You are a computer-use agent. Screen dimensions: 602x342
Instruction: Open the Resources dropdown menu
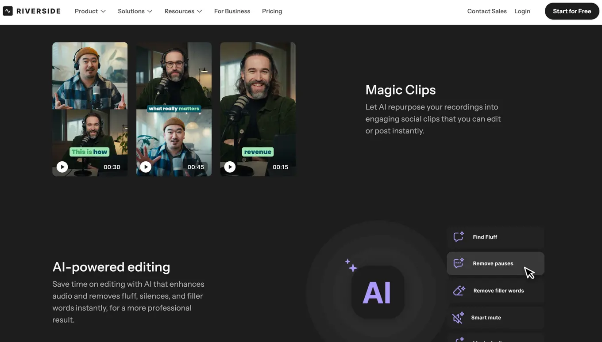click(x=183, y=11)
